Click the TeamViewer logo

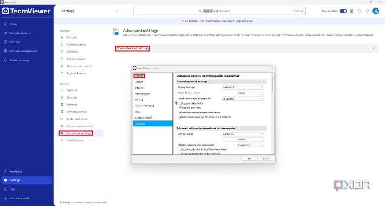[26, 11]
